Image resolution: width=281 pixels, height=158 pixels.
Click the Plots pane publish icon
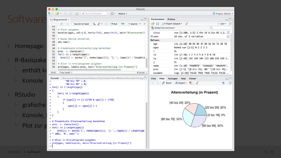(223, 83)
